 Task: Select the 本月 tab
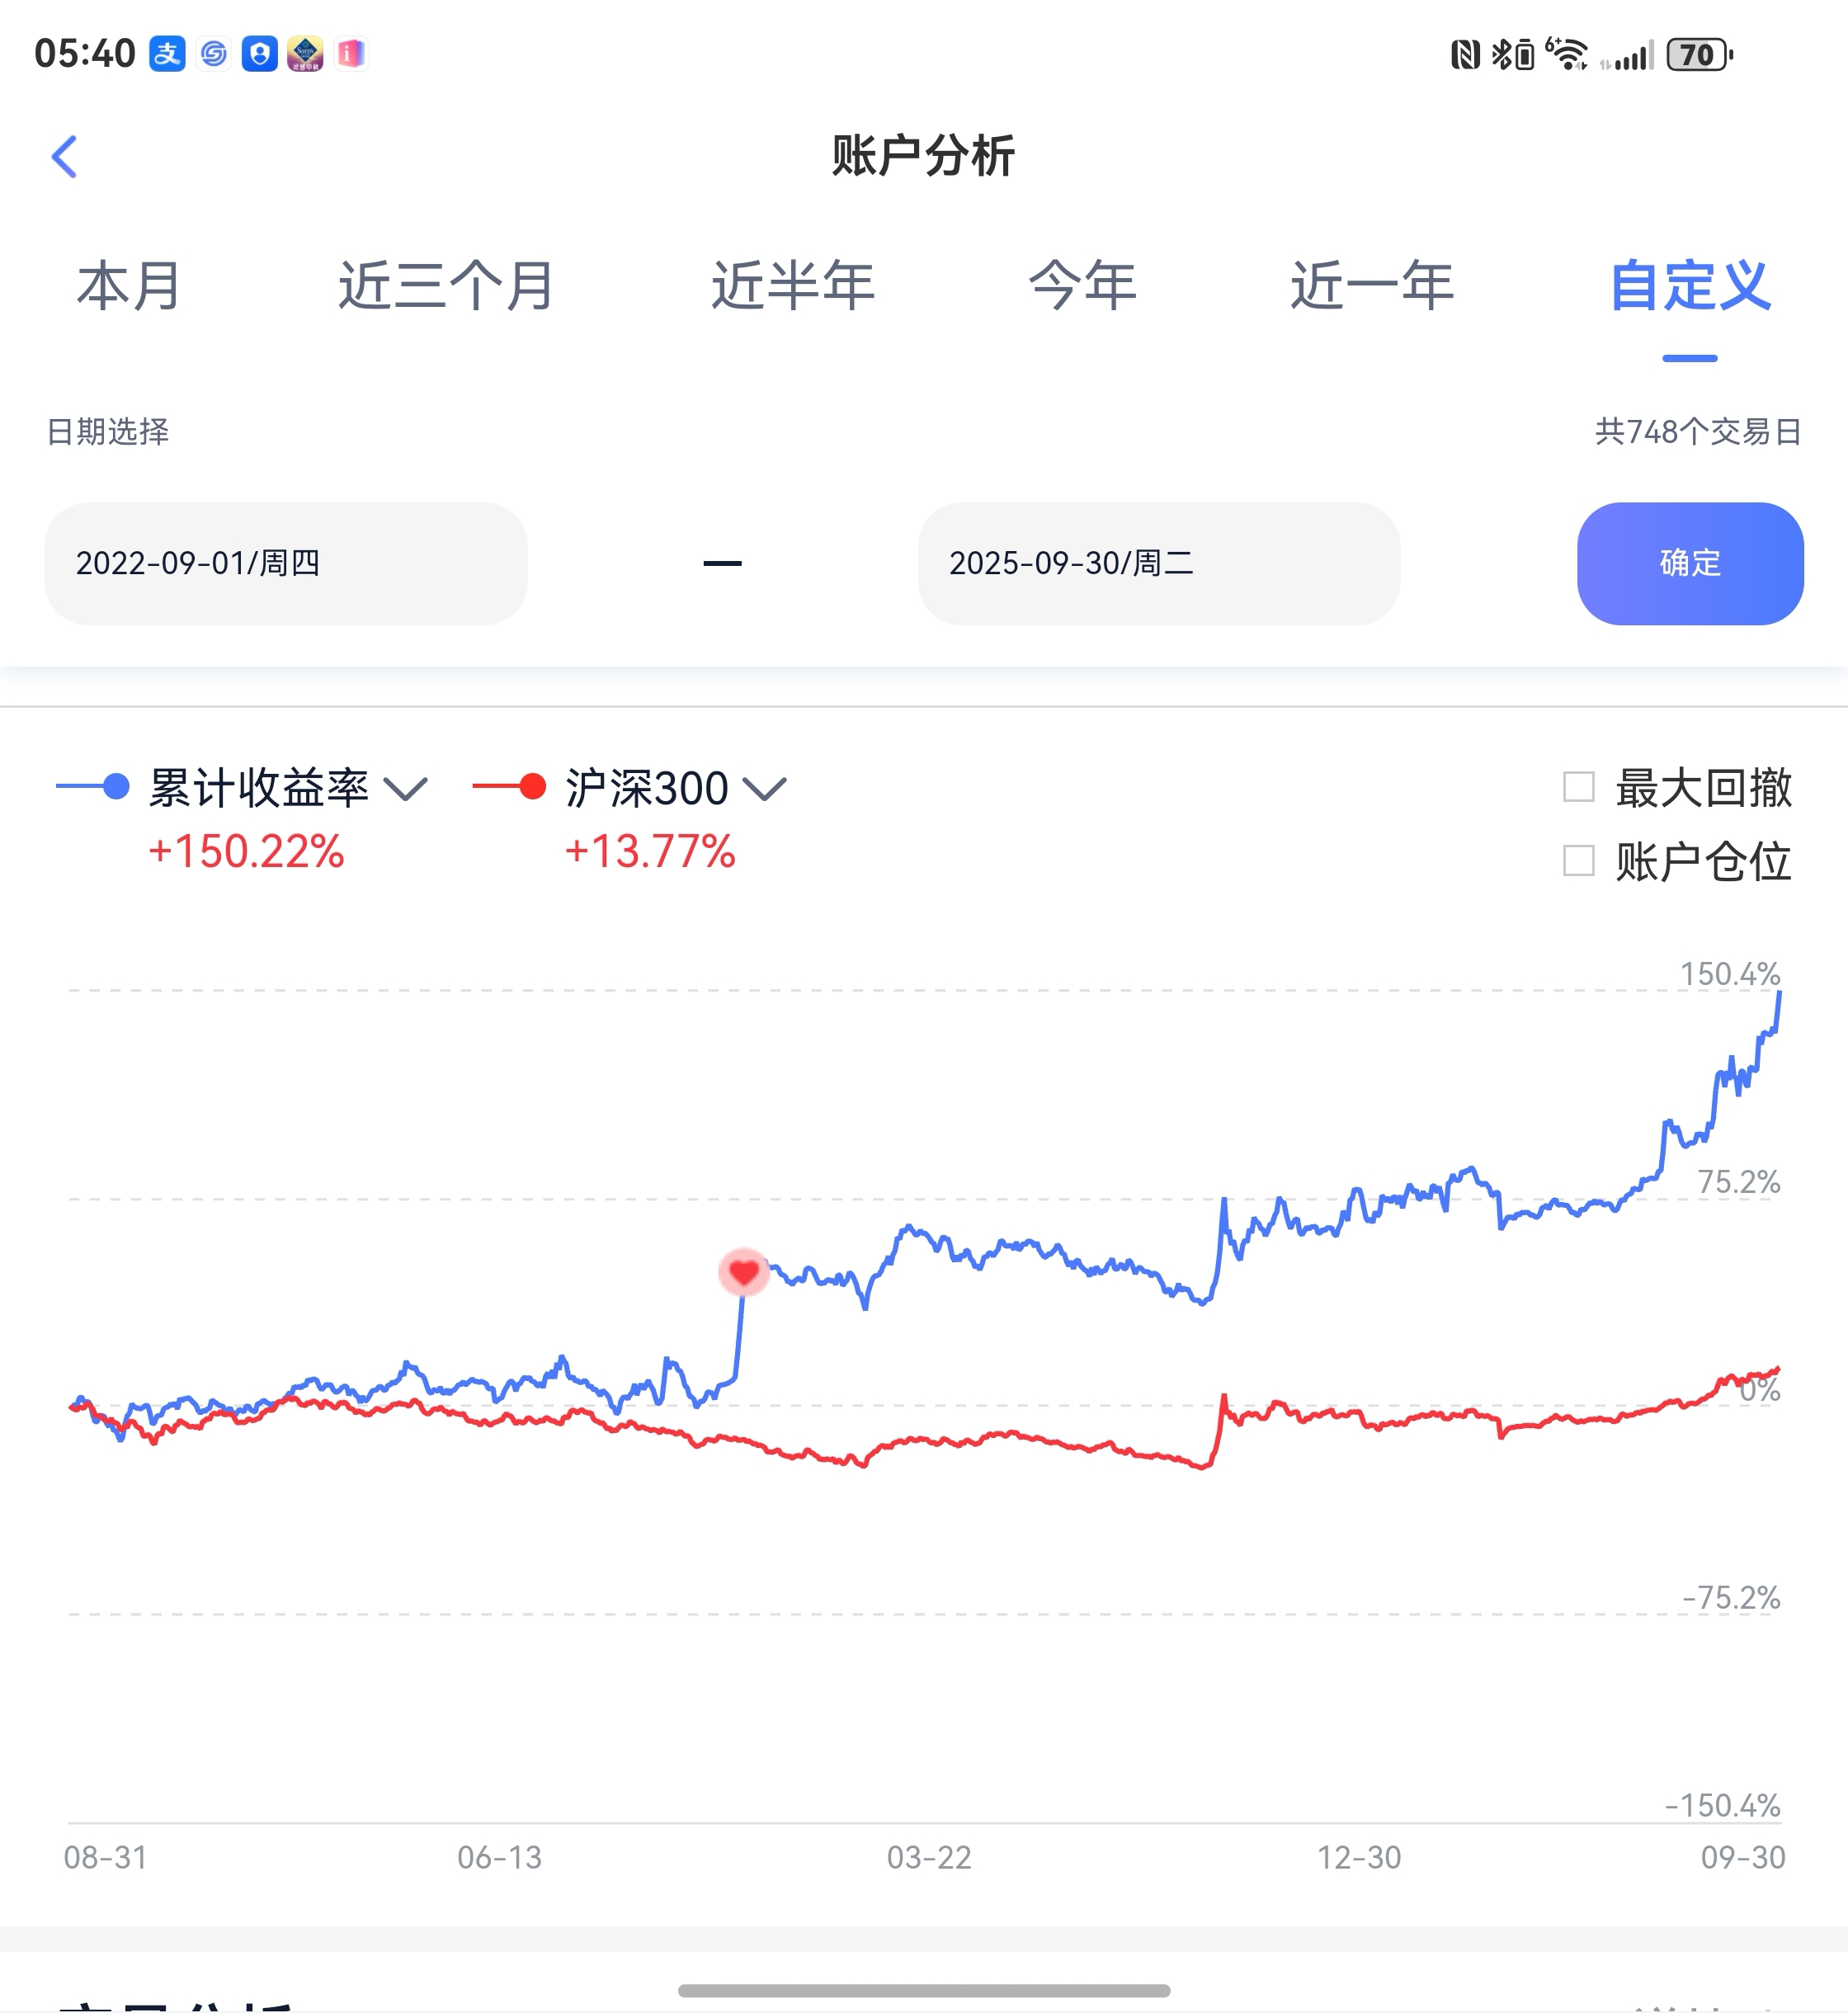(129, 286)
